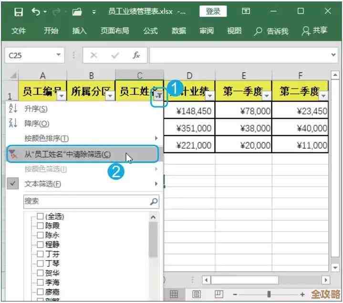Image resolution: width=343 pixels, height=303 pixels.
Task: Check the 廖嘉 checkbox
Action: [40, 292]
